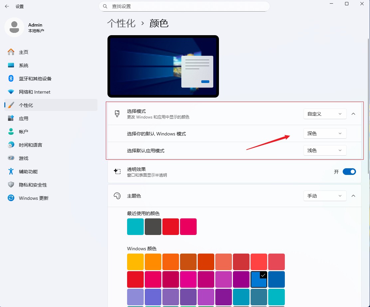
Task: Click the 主题色 palette icon
Action: pos(117,196)
